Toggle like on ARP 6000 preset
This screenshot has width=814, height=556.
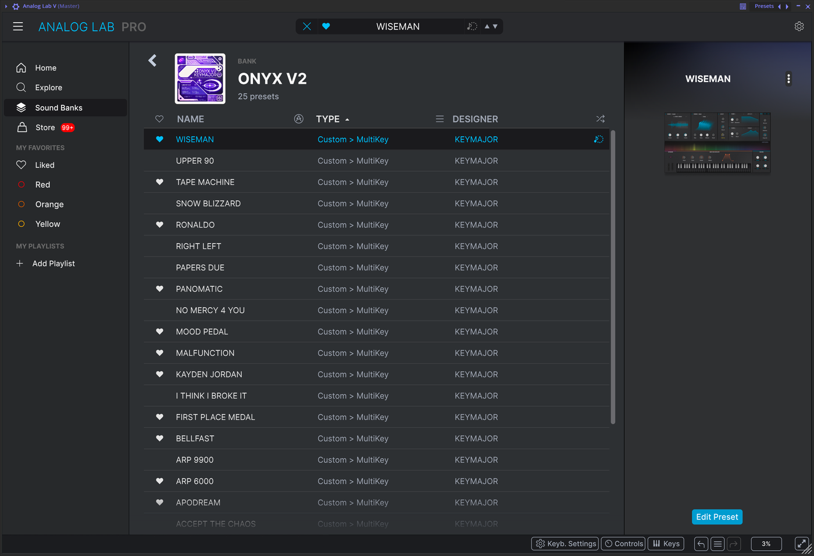click(x=159, y=481)
